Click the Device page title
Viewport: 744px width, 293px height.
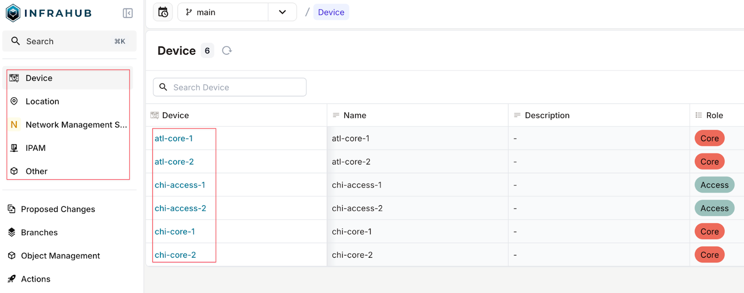177,51
